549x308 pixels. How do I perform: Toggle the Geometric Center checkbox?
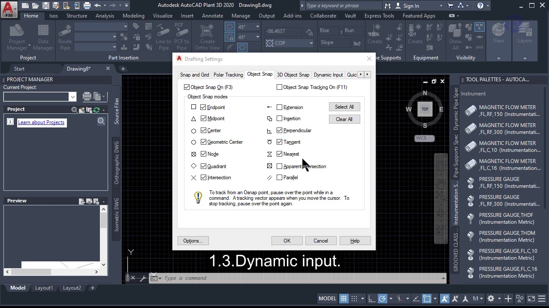[x=203, y=142]
